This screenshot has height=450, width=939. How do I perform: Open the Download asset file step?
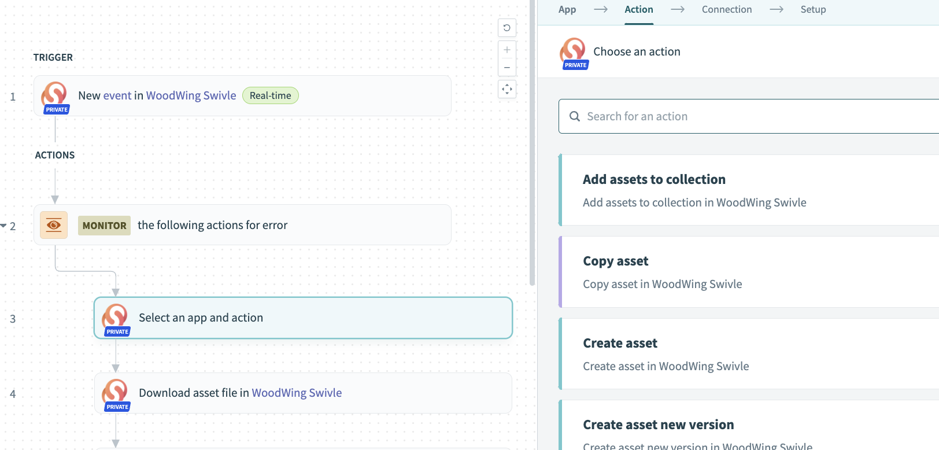(x=303, y=393)
